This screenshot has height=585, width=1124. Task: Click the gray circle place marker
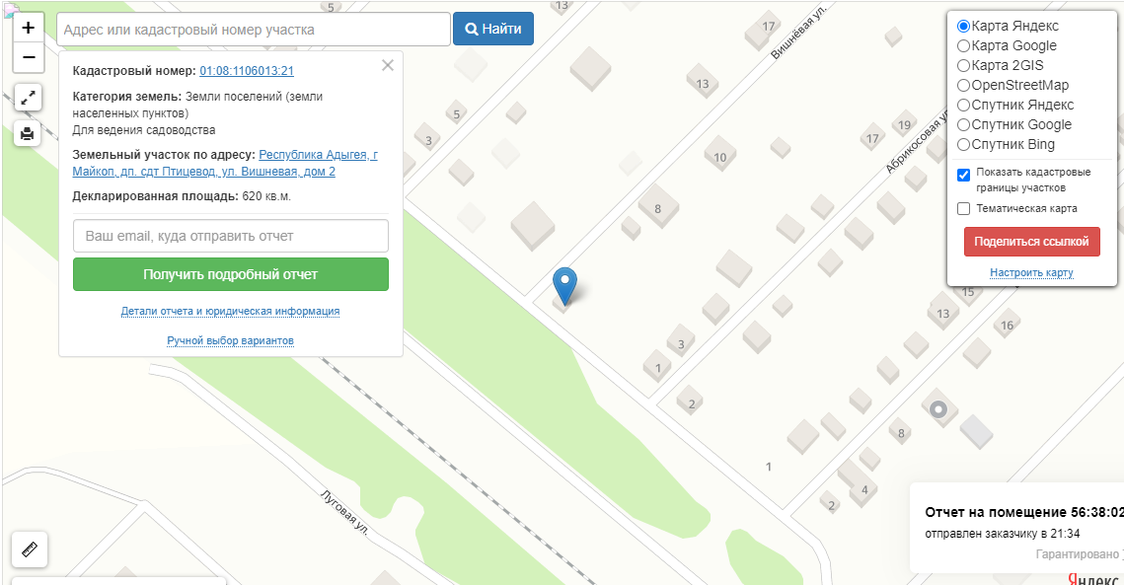pos(938,409)
